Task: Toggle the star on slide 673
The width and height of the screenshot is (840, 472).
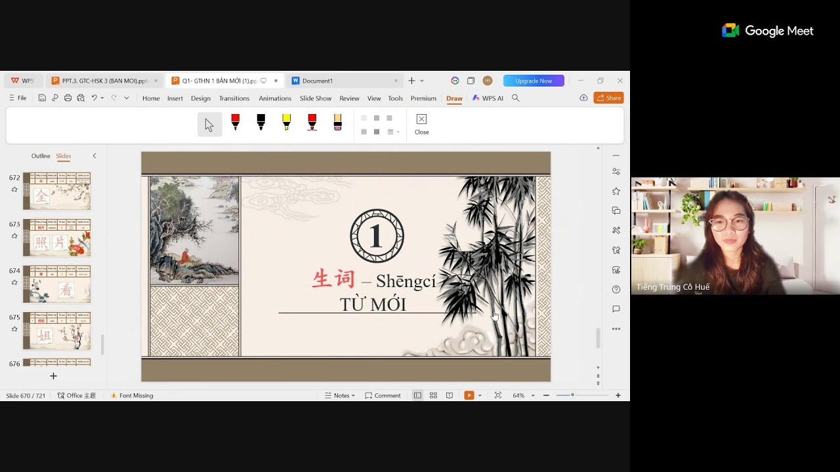Action: (14, 236)
